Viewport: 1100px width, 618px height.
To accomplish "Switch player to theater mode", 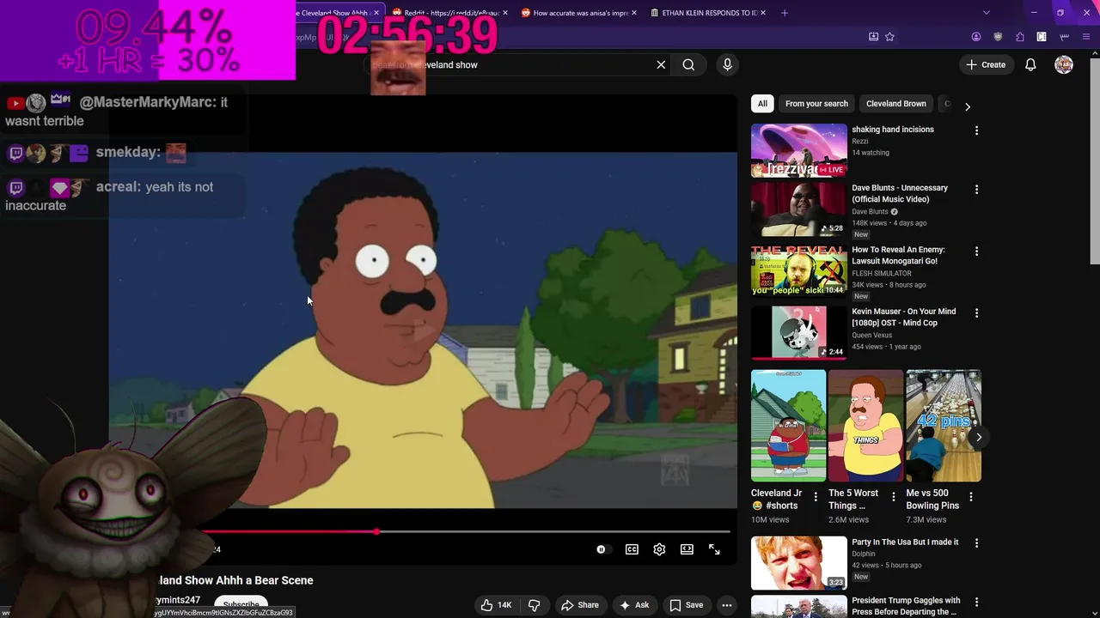I will tap(687, 549).
